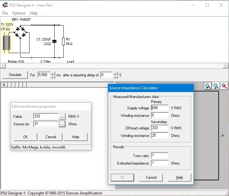Decrease the simulation duration with down spinner
This screenshot has width=229, height=196.
53,77
